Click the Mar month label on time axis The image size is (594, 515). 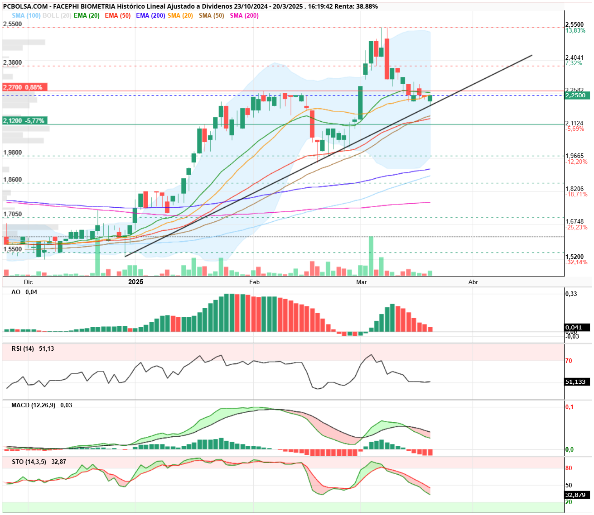coord(362,282)
